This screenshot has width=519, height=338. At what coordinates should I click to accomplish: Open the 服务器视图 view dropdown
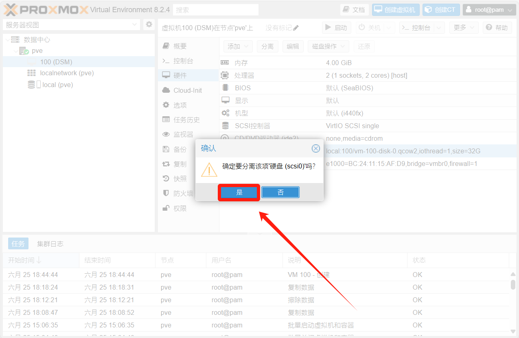[72, 25]
